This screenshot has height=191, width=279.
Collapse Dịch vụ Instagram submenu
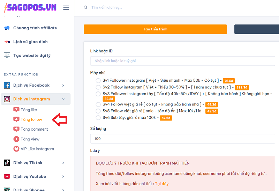(x=63, y=99)
